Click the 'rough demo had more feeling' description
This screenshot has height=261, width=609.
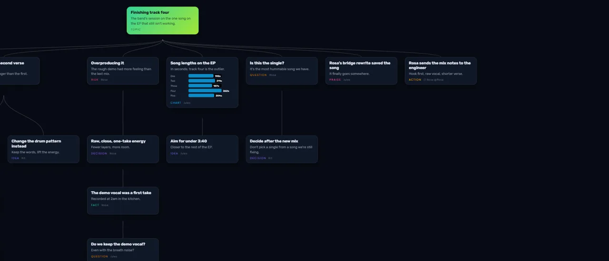121,71
